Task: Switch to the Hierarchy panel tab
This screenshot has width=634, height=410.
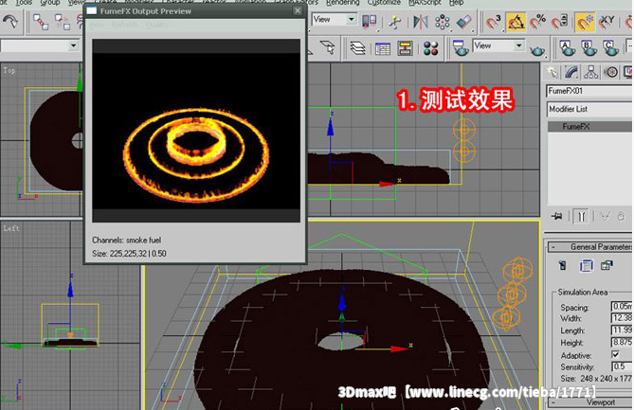Action: [x=591, y=72]
